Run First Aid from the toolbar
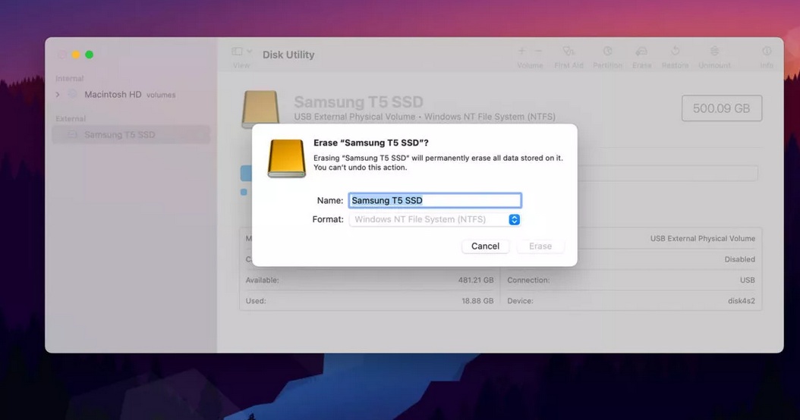This screenshot has height=420, width=800. click(569, 52)
